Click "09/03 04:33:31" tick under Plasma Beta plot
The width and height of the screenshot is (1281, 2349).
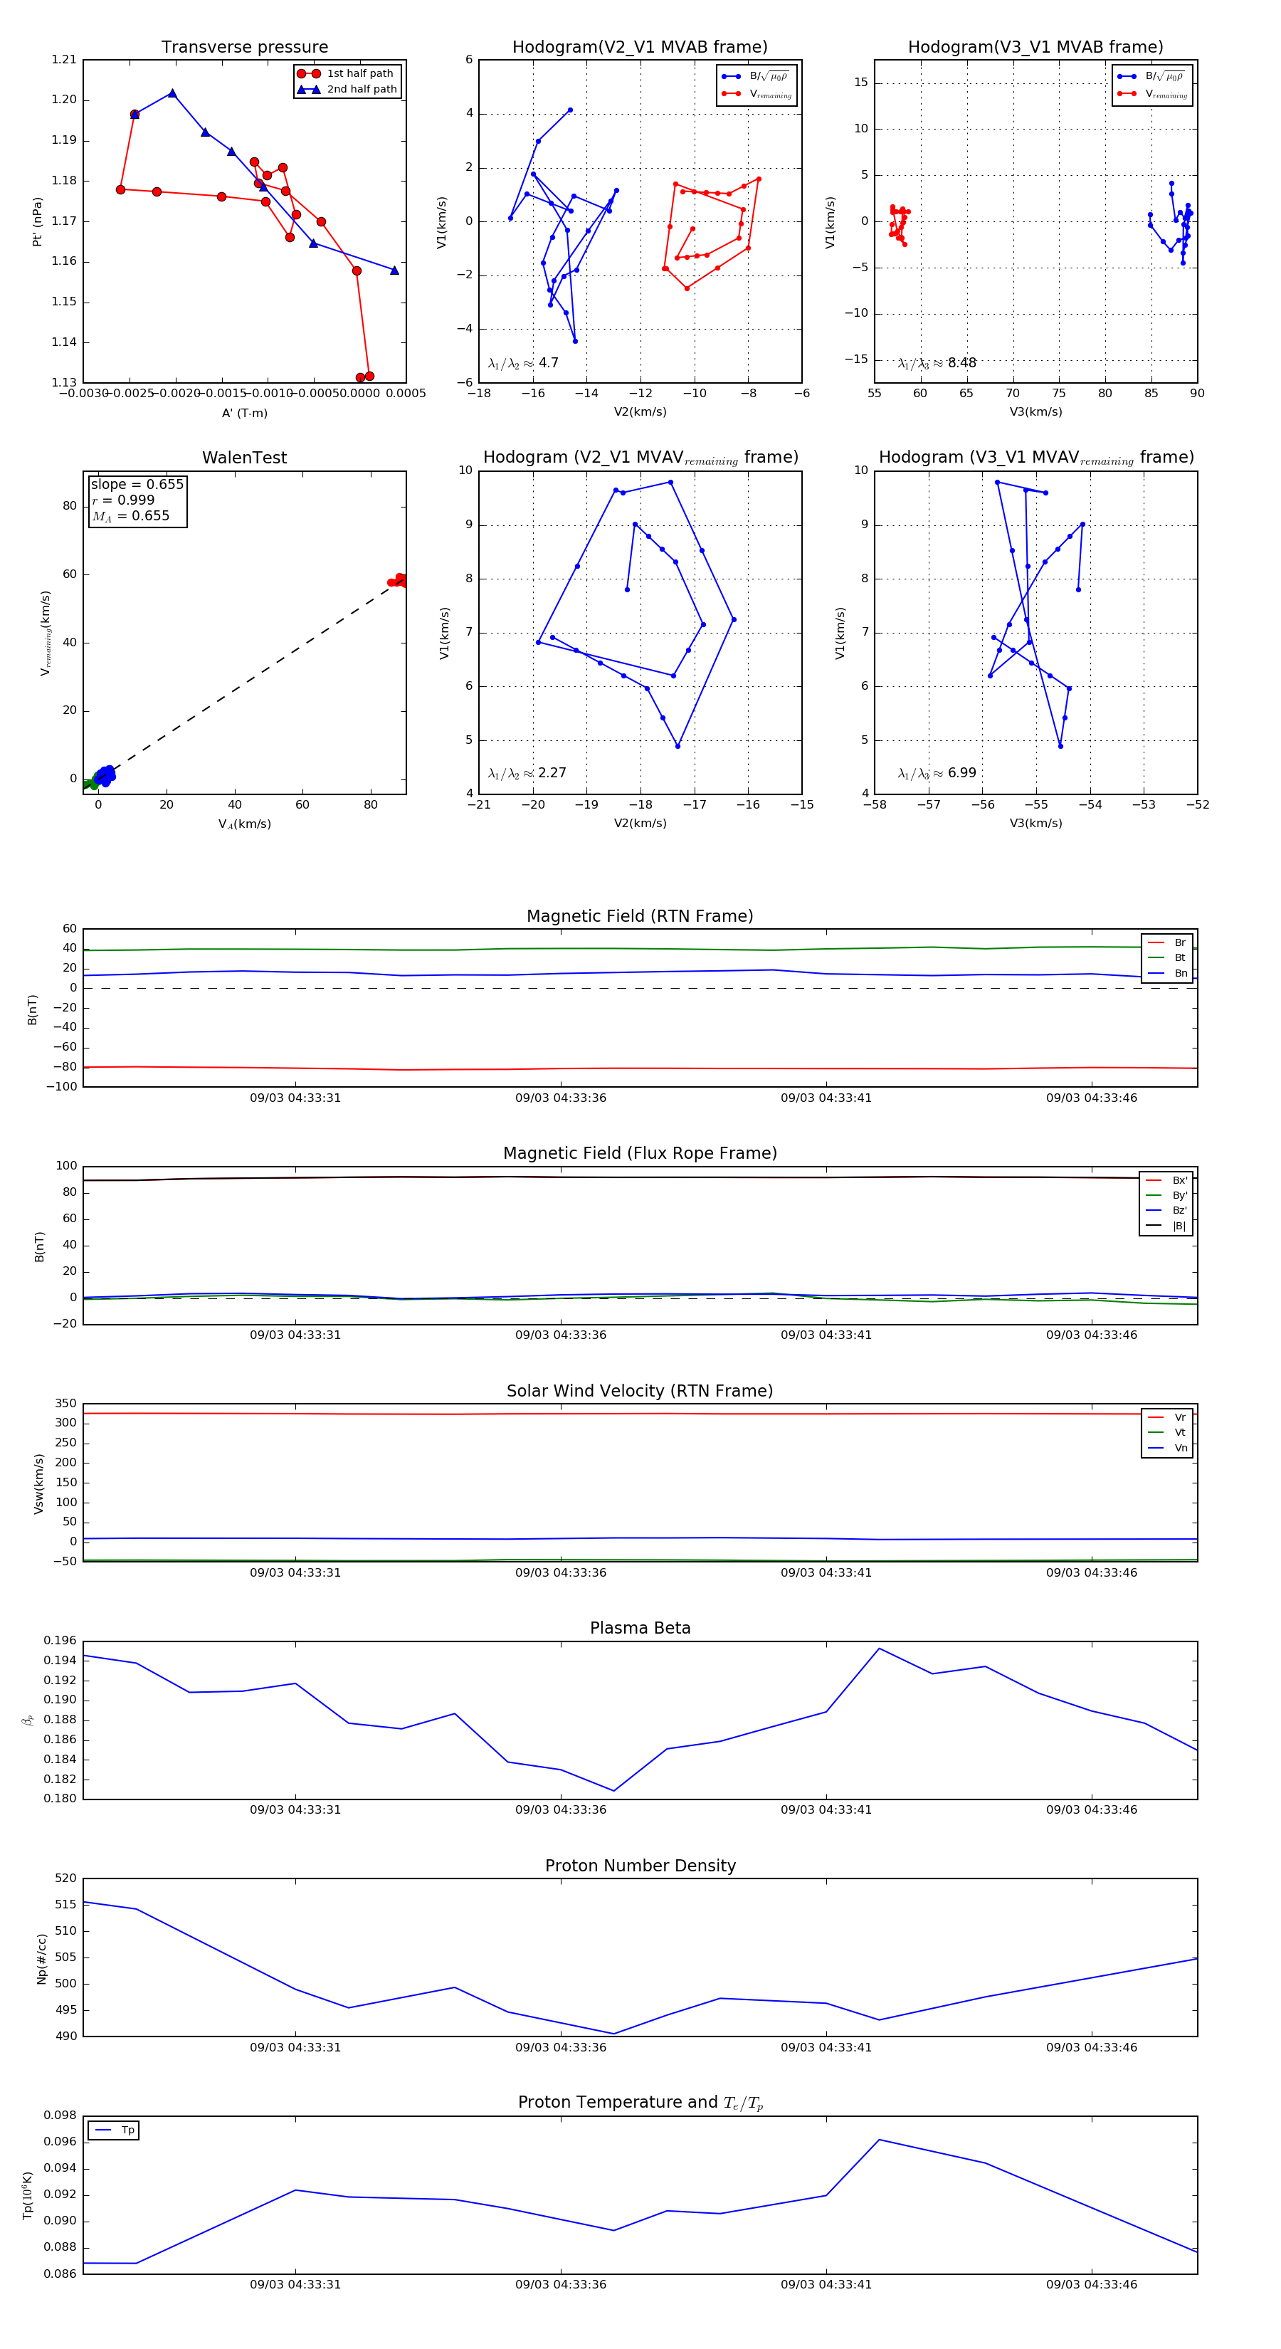pos(295,1810)
